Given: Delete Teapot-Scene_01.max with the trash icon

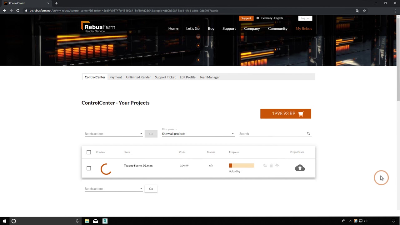Looking at the screenshot, I should (x=271, y=166).
